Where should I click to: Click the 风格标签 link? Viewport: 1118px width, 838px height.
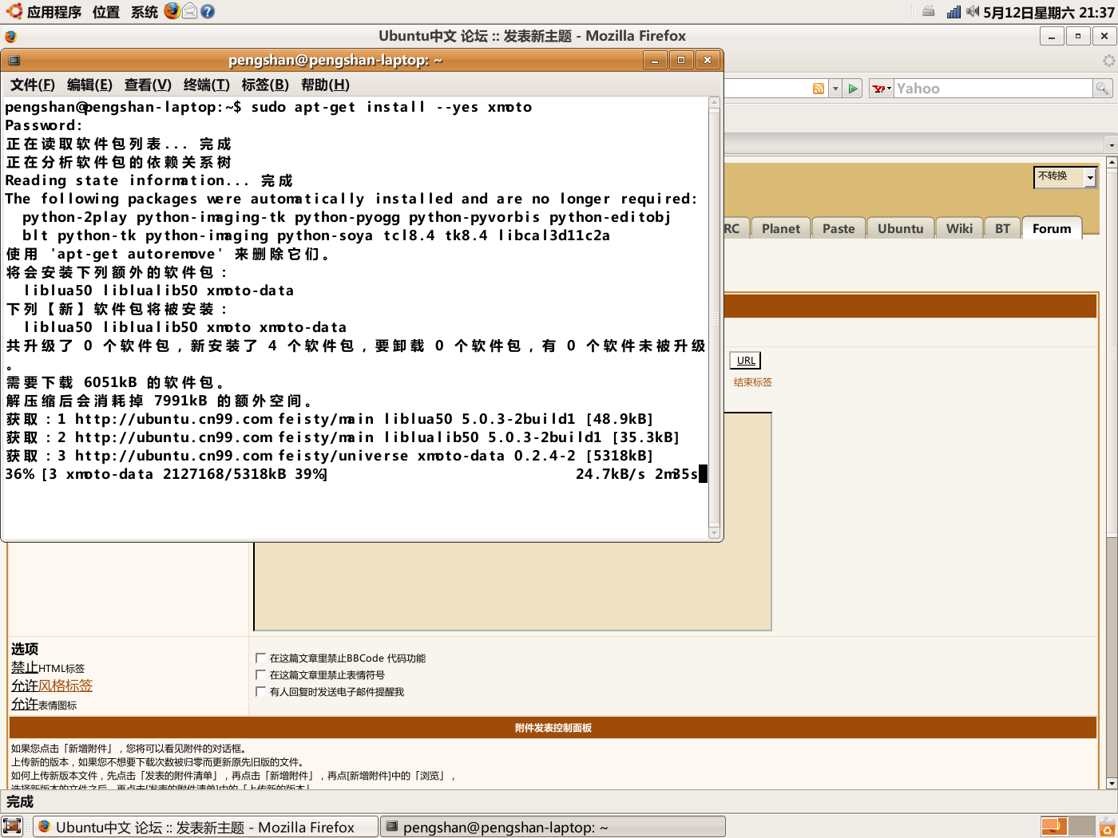click(x=65, y=686)
